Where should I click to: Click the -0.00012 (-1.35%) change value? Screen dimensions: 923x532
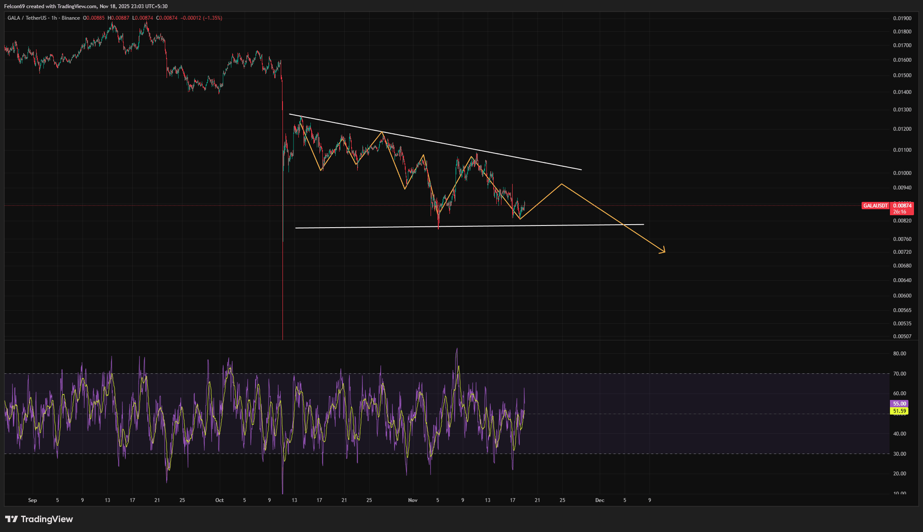(201, 18)
